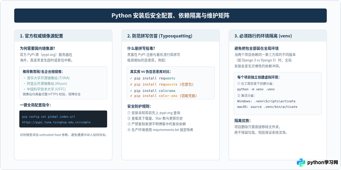341x170 pixels.
Task: Click the subheading '安全防护规则:'
Action: (139, 106)
